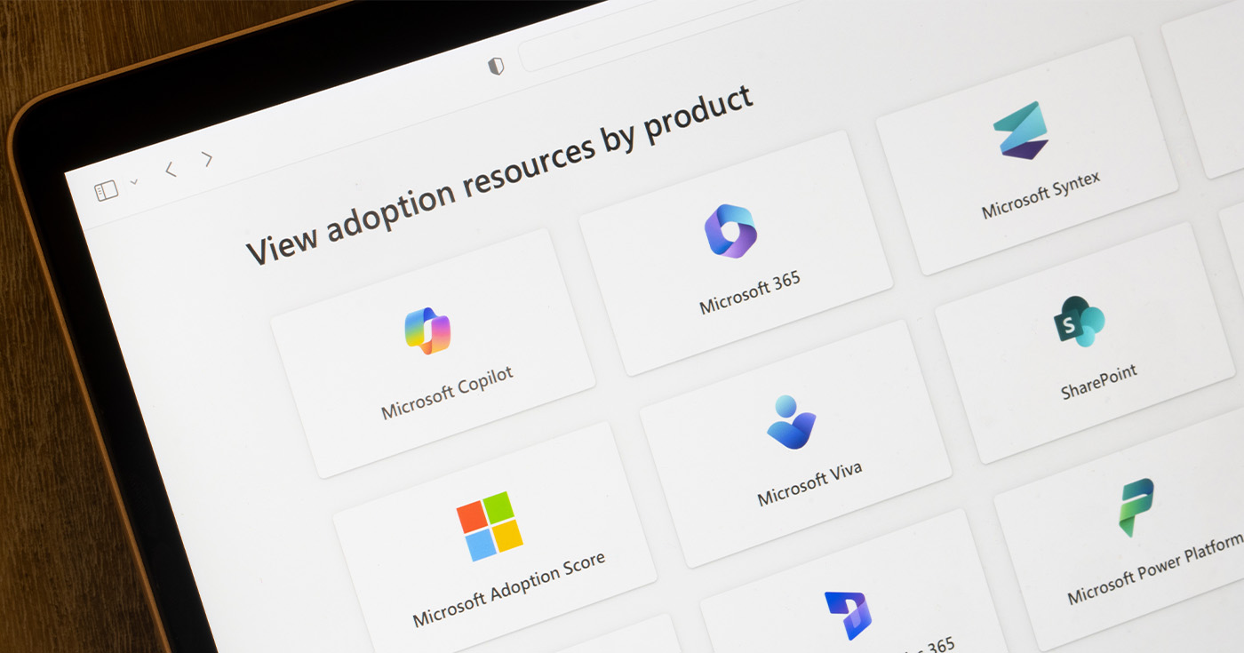The image size is (1244, 653).
Task: Click the Microsoft Copilot rainbow icon
Action: (427, 330)
